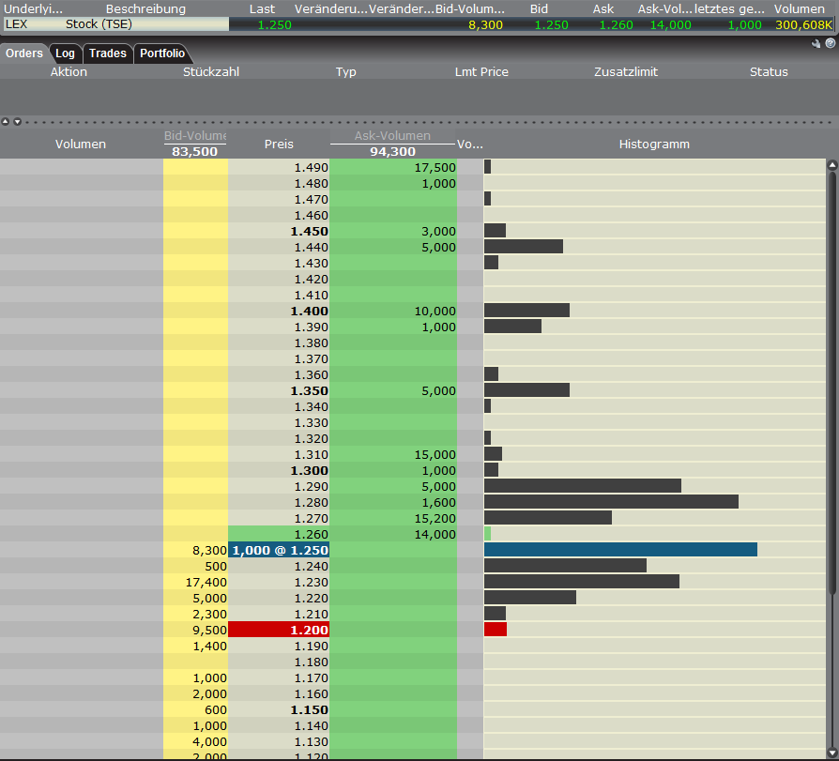Image resolution: width=839 pixels, height=761 pixels.
Task: Sort by the Preis column header
Action: pos(279,144)
